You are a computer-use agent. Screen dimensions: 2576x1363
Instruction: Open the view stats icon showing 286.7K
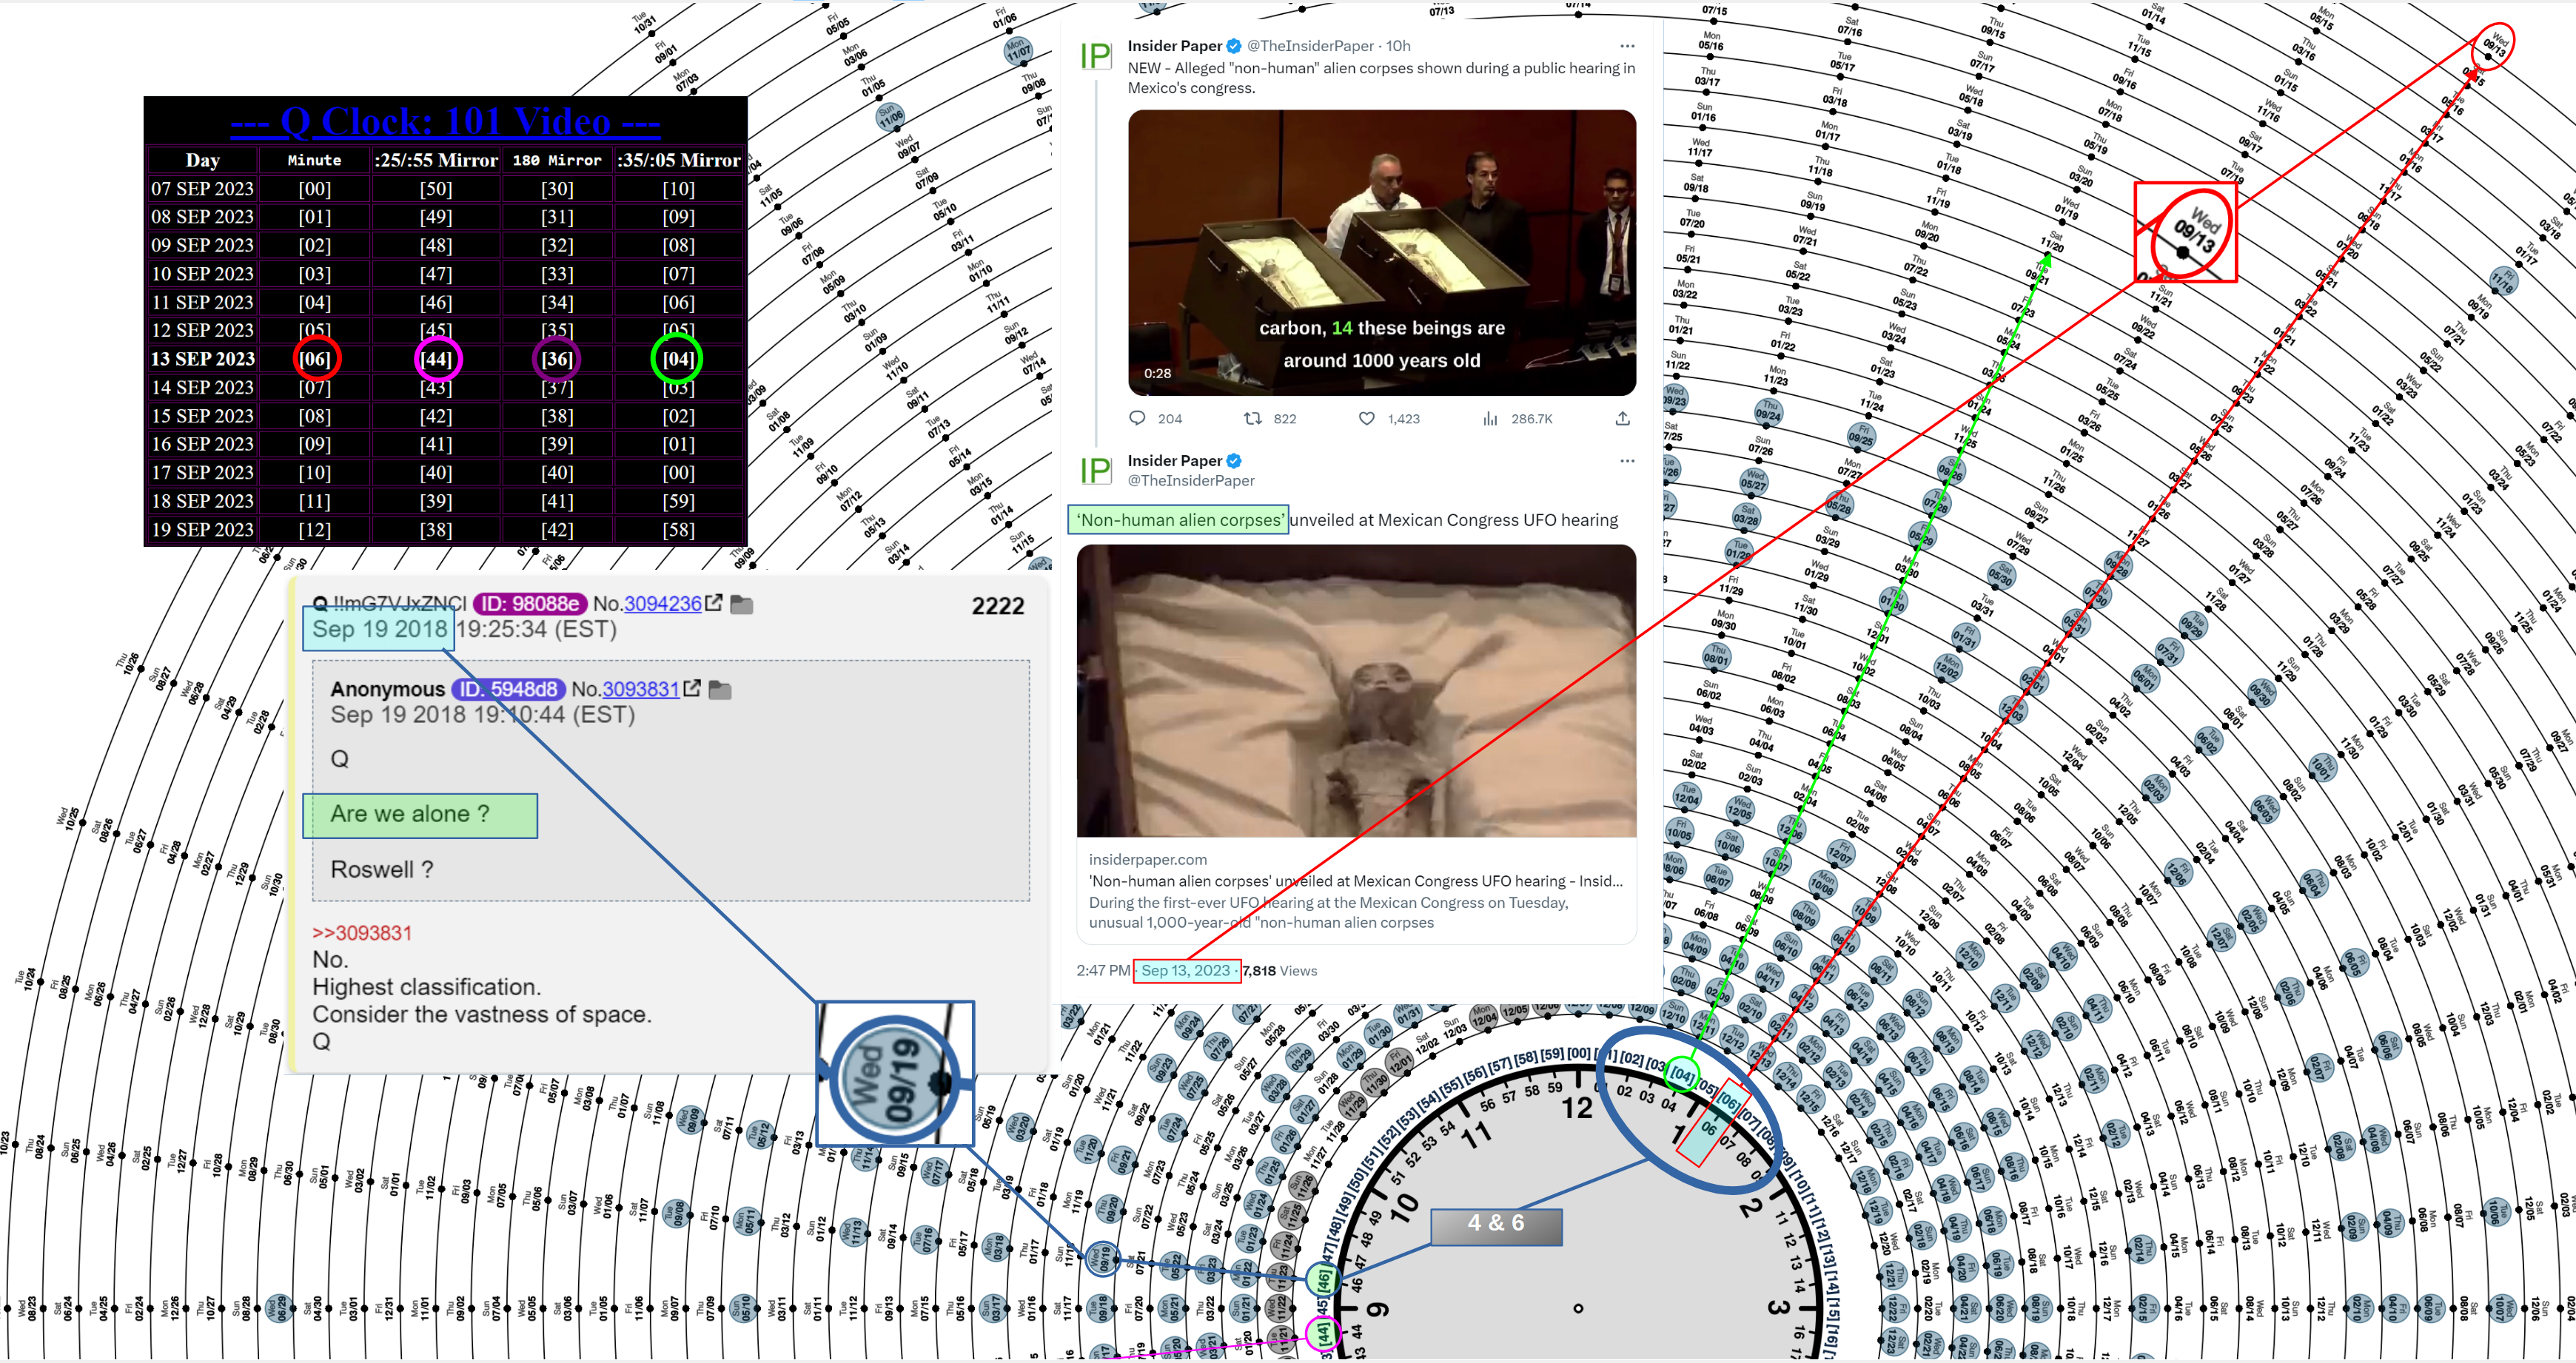point(1490,419)
